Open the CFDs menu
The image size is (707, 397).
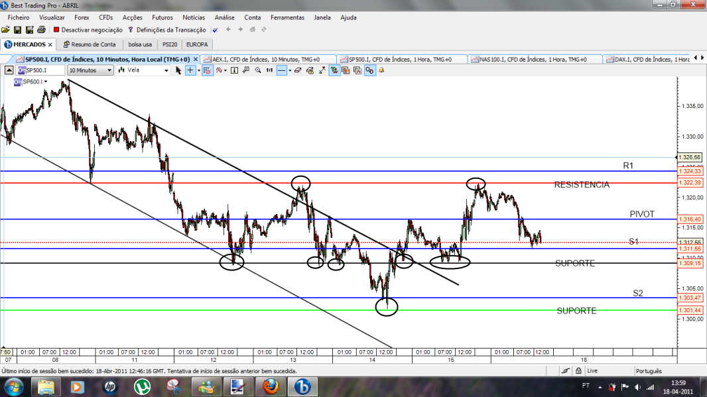106,18
